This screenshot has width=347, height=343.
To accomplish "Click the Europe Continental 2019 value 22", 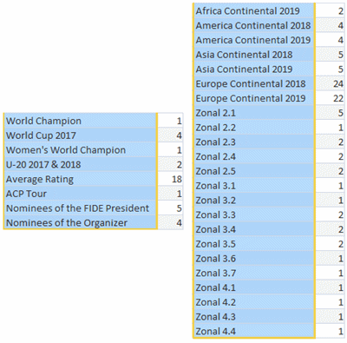I will click(x=330, y=98).
